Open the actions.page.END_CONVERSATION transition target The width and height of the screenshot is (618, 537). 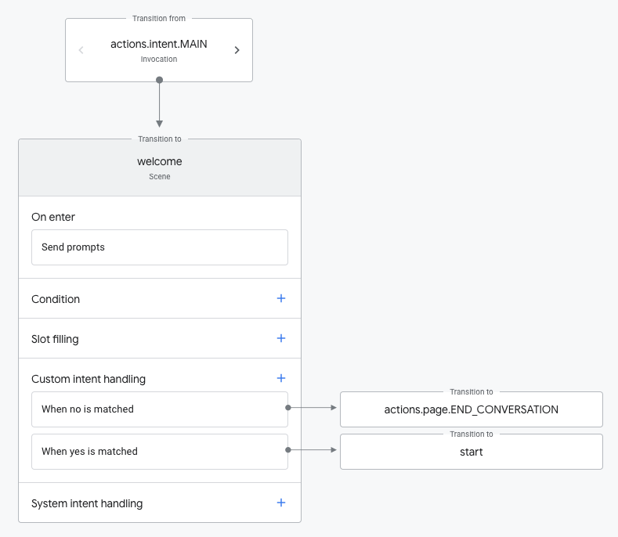coord(471,409)
